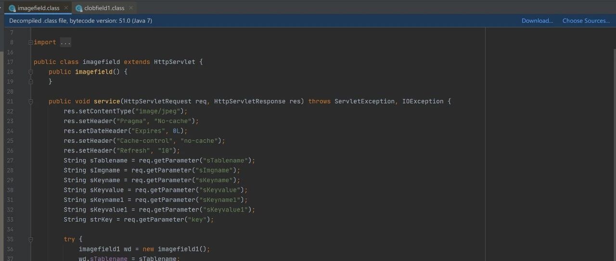Close the imagefield.class tab
Viewport: 616px width, 261px height.
[x=66, y=8]
